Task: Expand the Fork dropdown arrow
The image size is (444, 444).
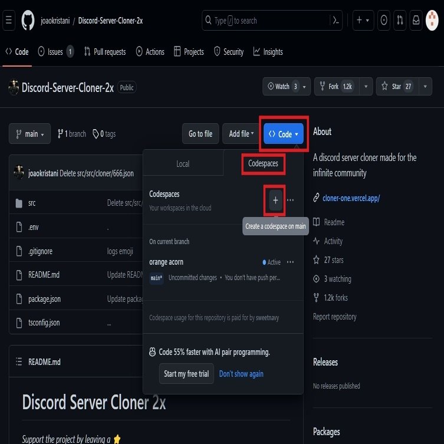Action: click(366, 86)
